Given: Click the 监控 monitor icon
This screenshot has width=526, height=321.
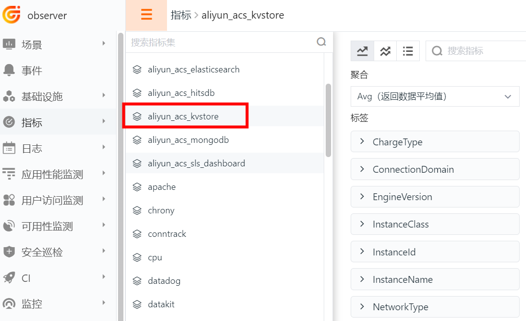Looking at the screenshot, I should point(9,303).
